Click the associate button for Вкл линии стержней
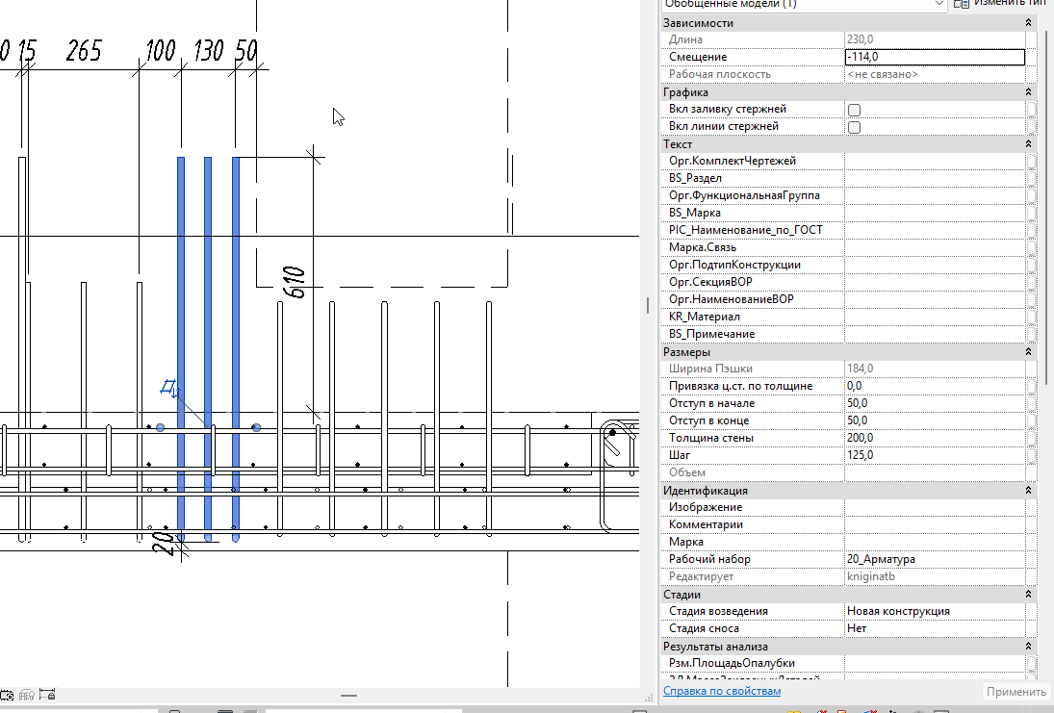Image resolution: width=1054 pixels, height=713 pixels. (1032, 126)
